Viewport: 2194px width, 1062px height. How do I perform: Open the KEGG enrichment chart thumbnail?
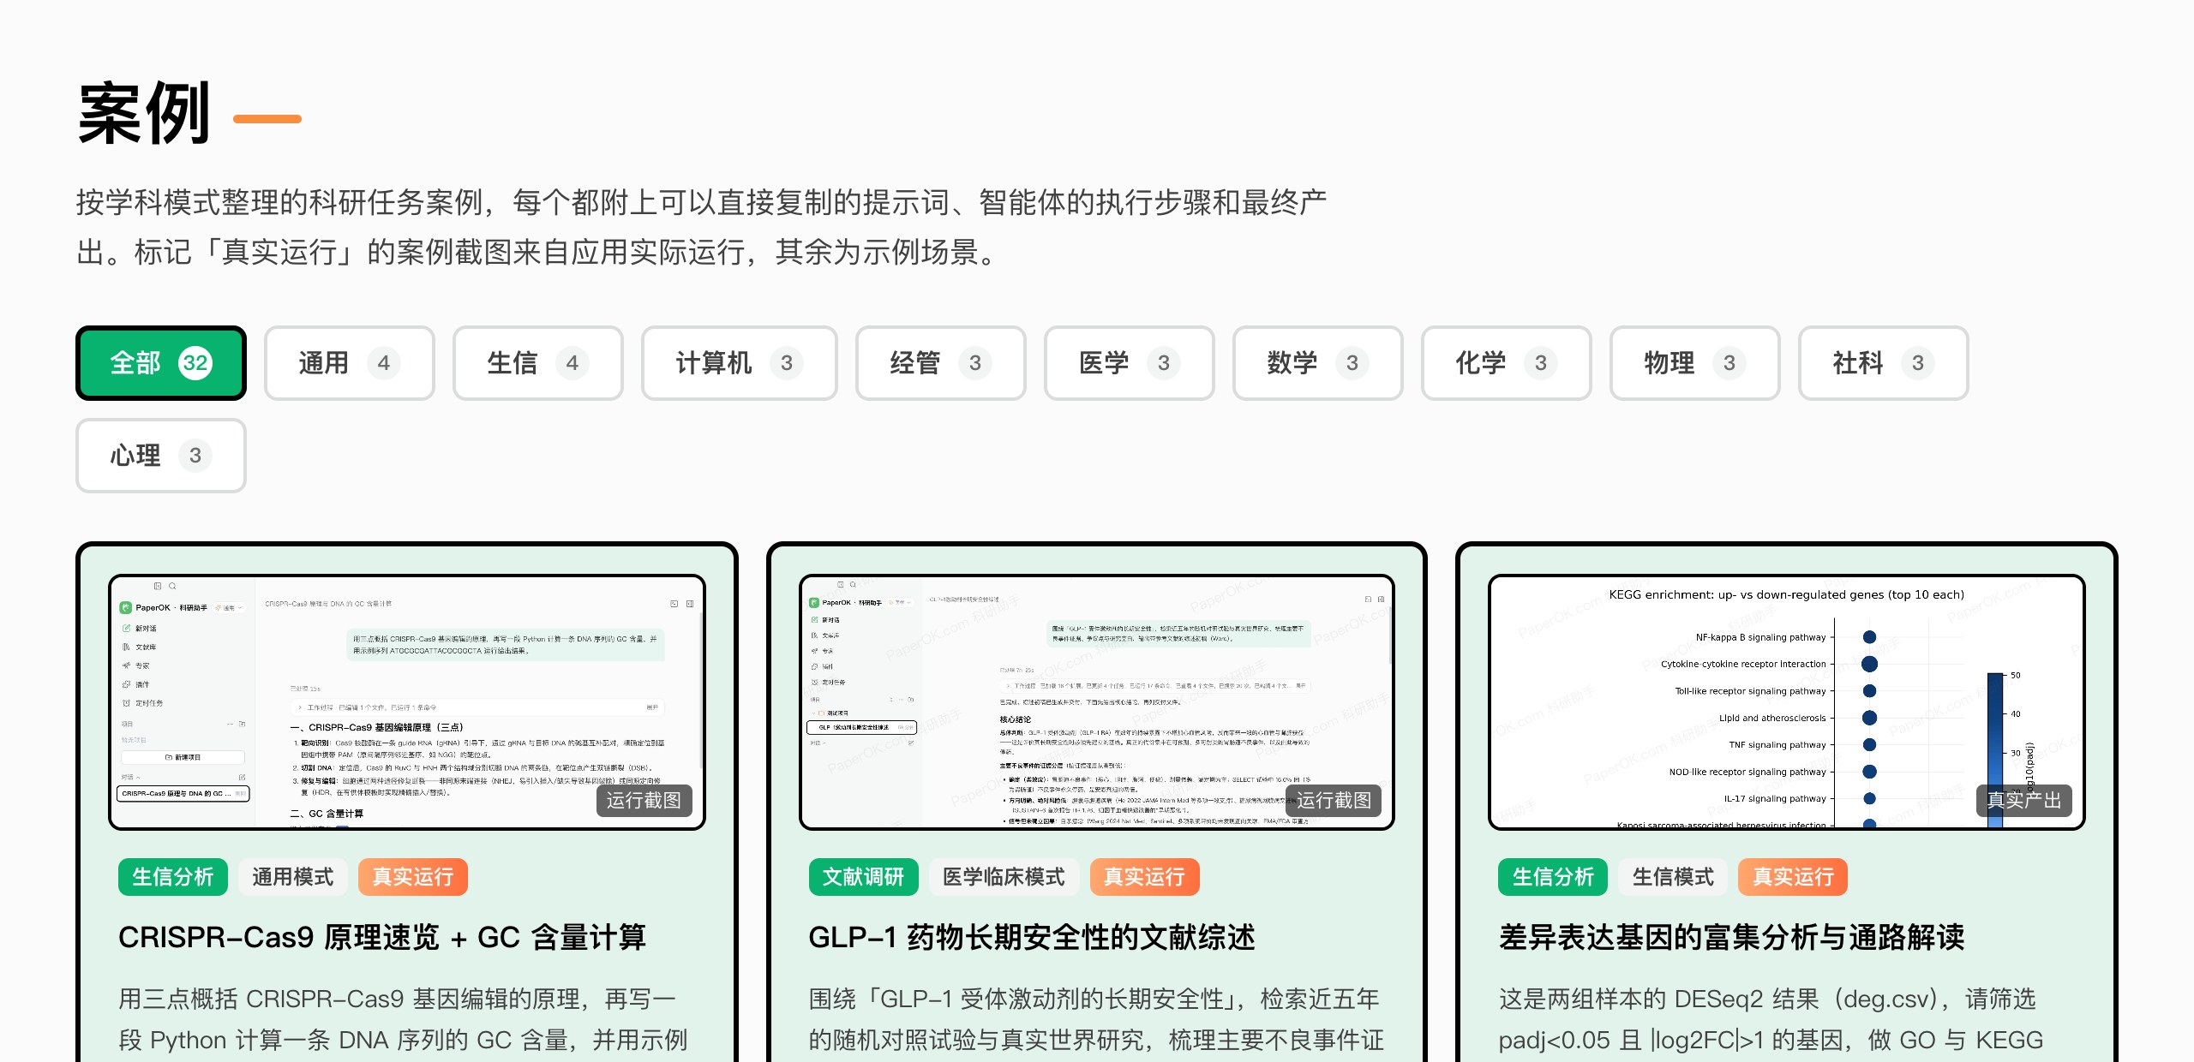pos(1787,702)
